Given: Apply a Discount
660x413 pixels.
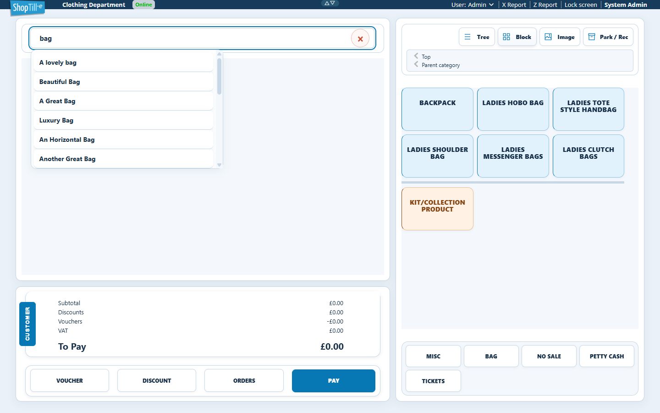Looking at the screenshot, I should click(157, 380).
